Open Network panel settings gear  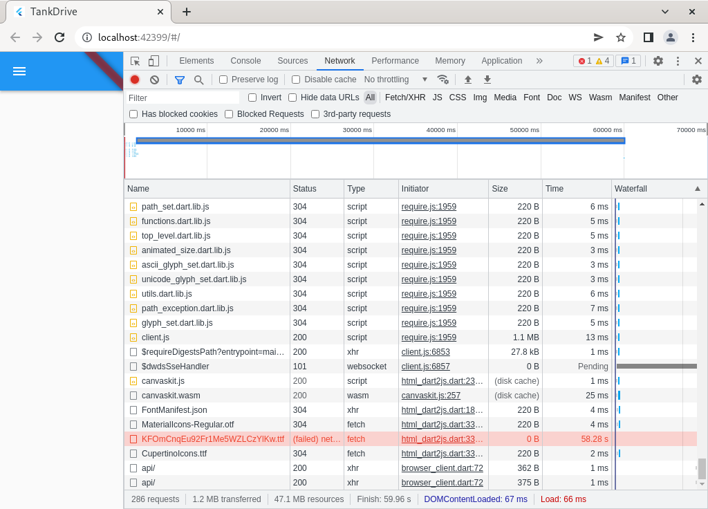[x=697, y=80]
